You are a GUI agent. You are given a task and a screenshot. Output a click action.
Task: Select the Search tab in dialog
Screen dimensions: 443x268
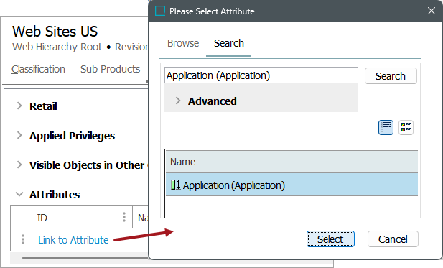[x=229, y=43]
